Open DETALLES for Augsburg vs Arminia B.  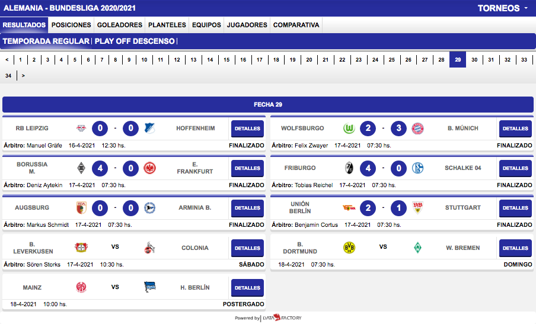(x=247, y=208)
